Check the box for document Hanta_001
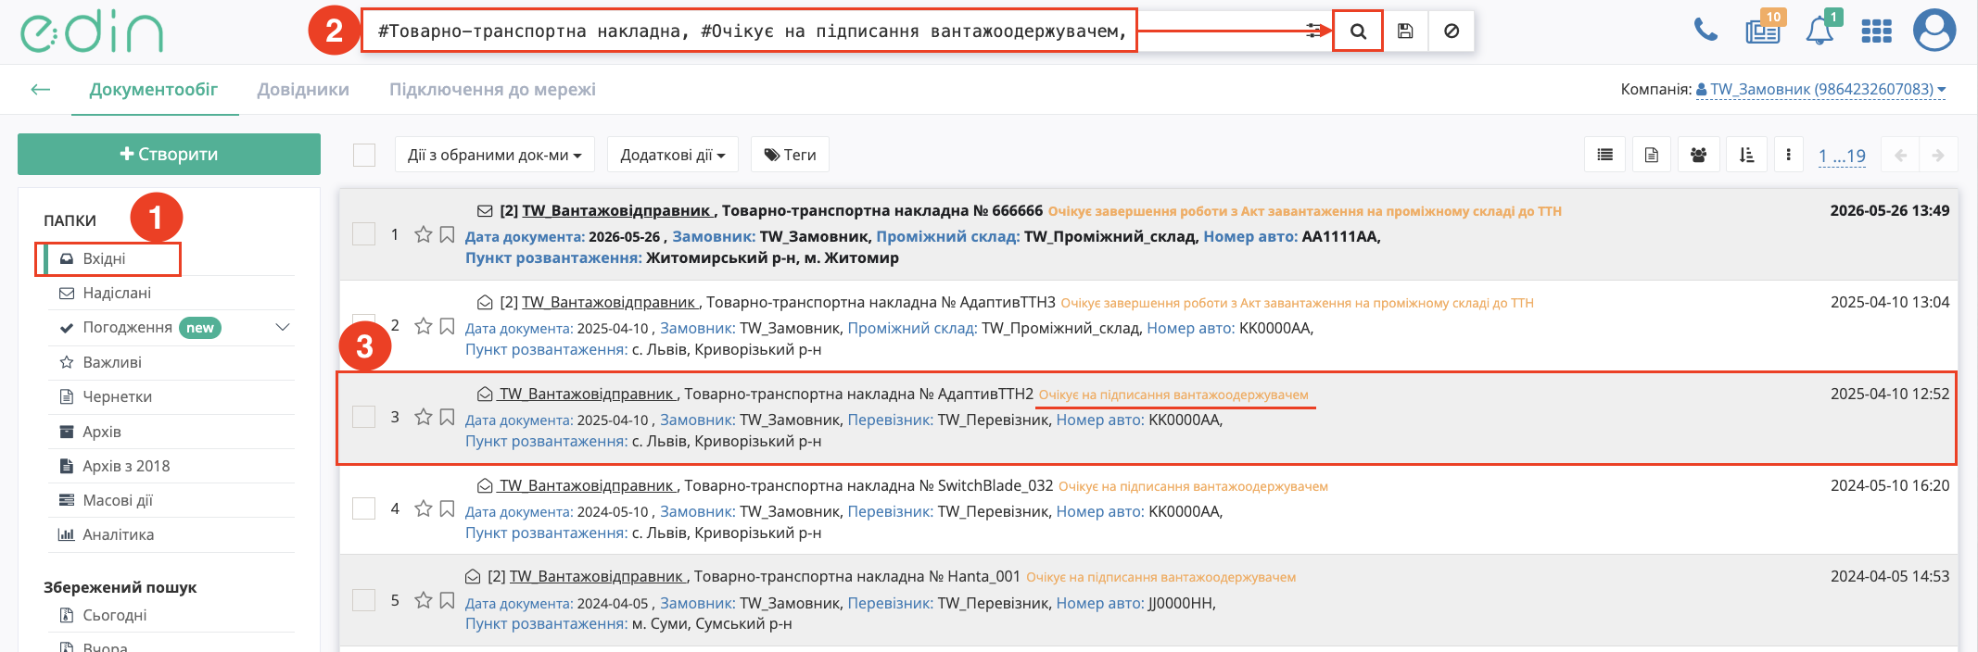 (x=364, y=600)
